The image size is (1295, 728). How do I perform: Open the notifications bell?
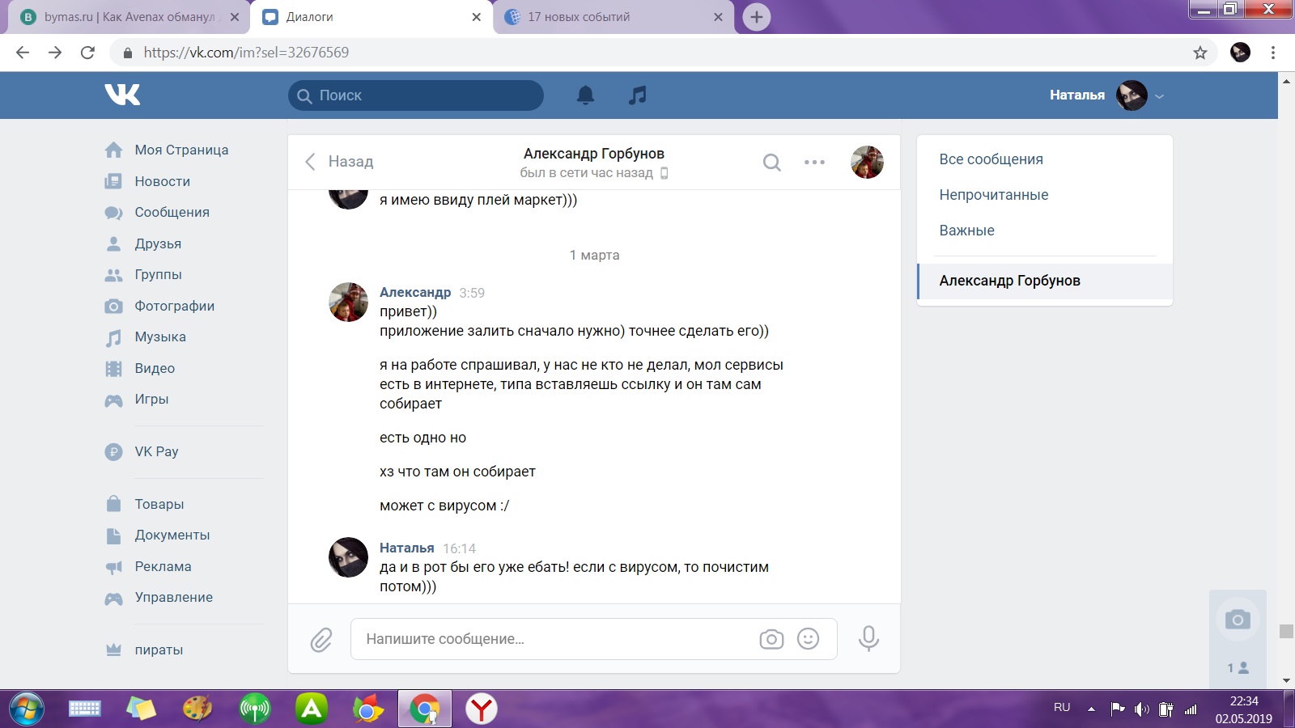pos(585,95)
